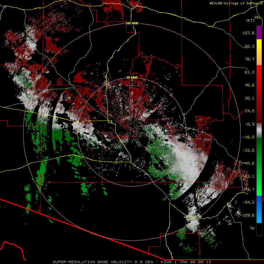
Task: Click the -47.6 legend value
Action: click(x=248, y=163)
